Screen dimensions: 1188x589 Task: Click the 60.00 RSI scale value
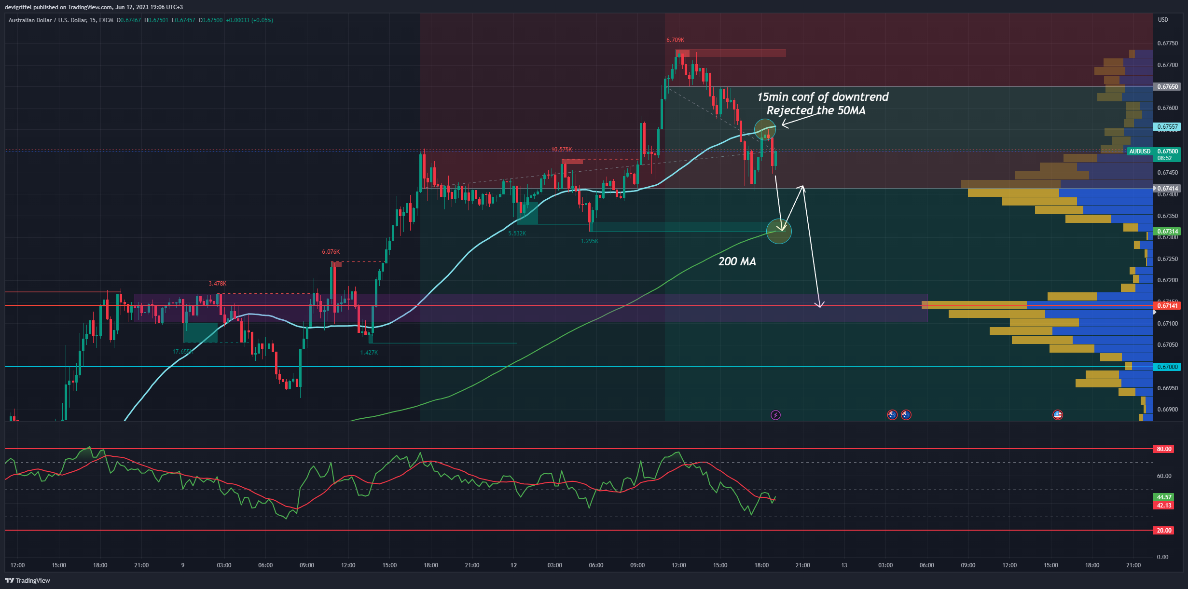[1164, 476]
